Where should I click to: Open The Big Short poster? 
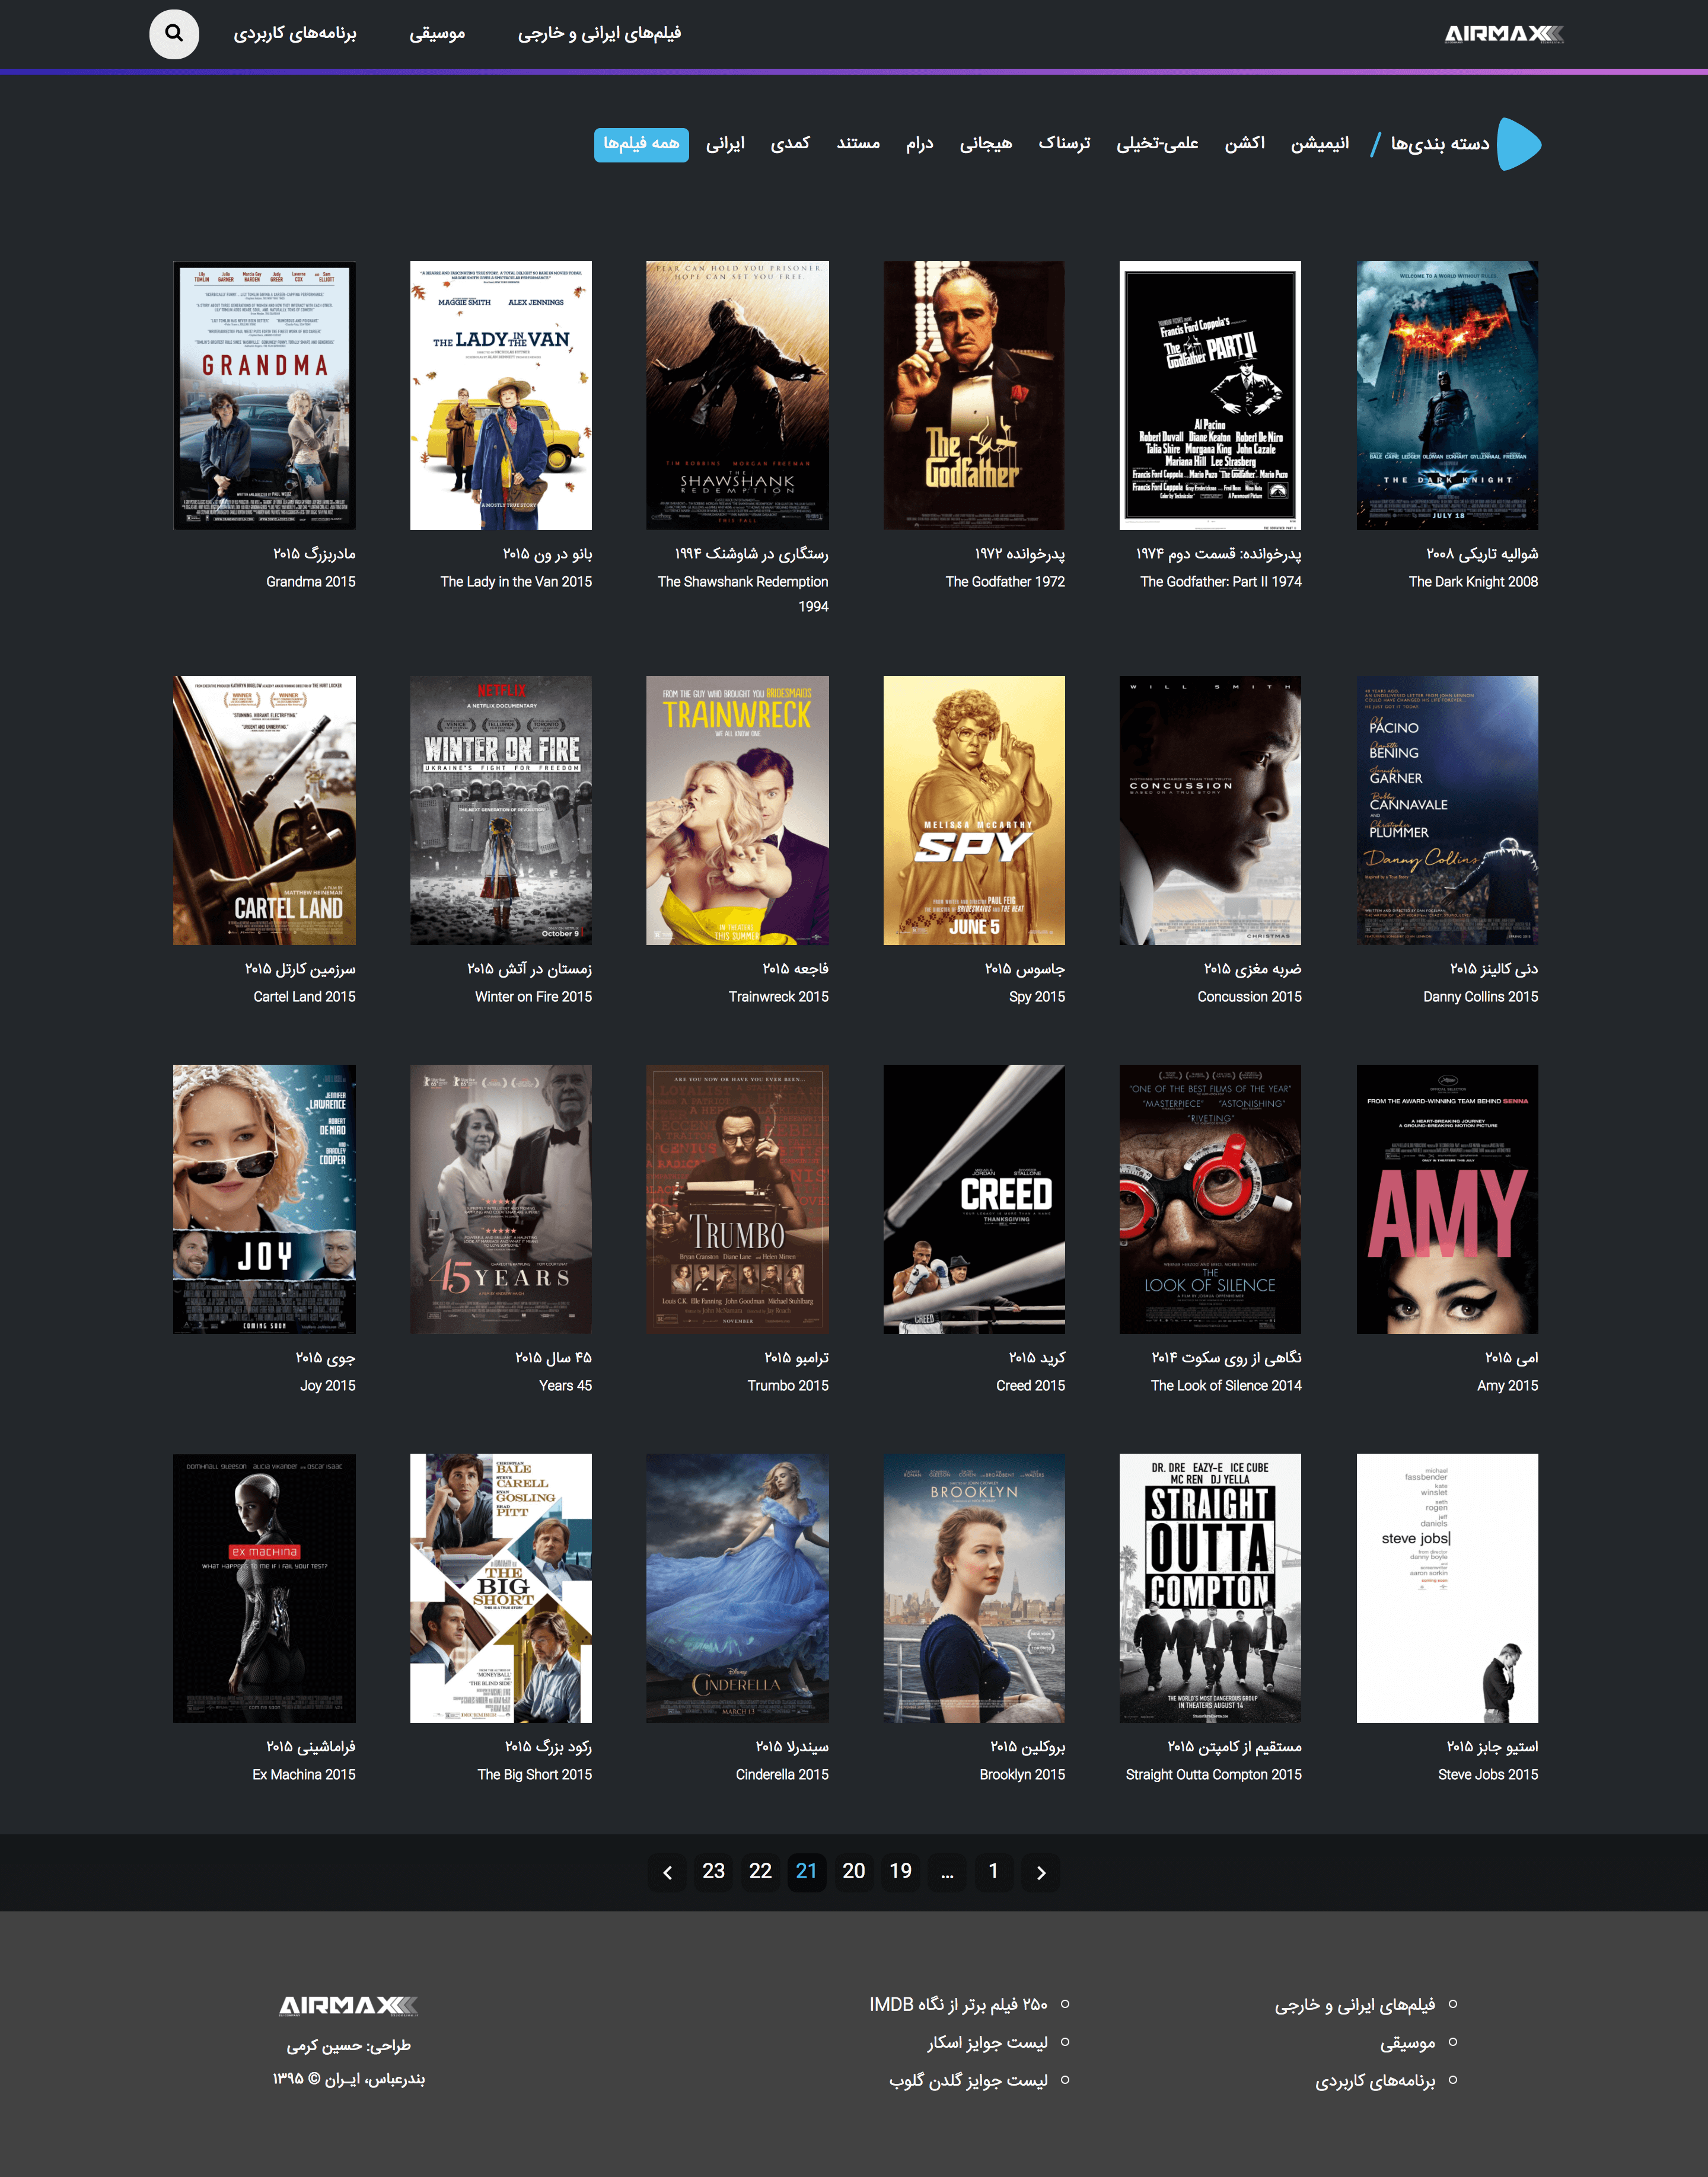click(x=501, y=1588)
